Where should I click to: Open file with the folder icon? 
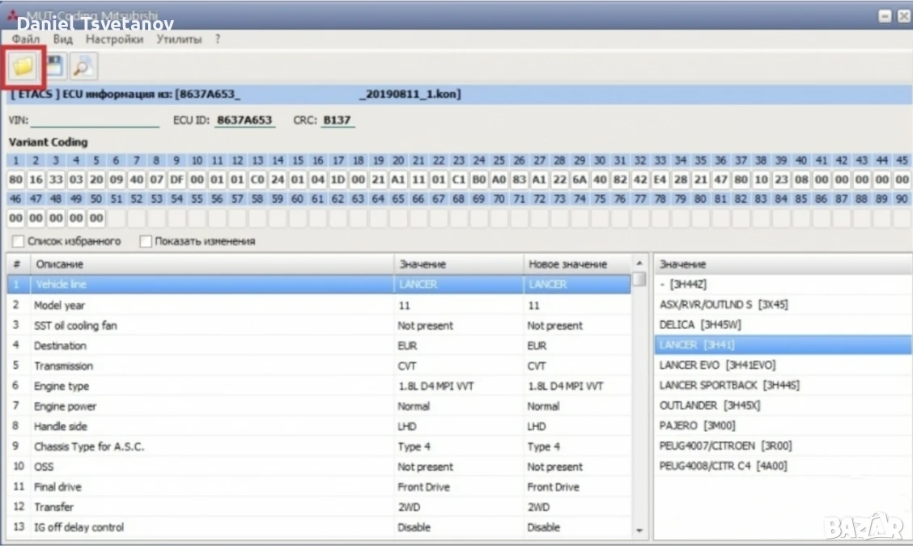coord(23,66)
